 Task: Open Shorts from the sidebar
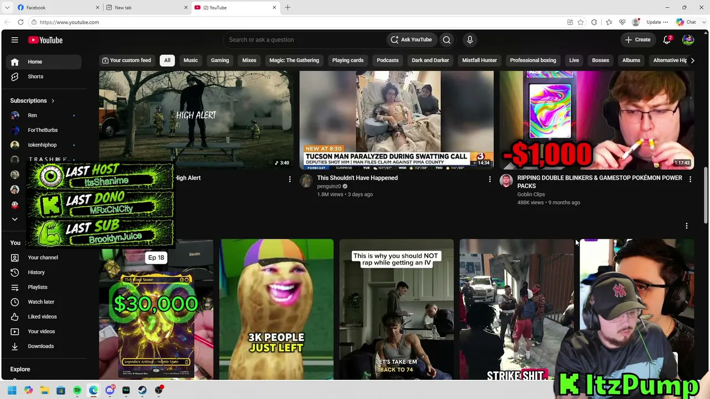(x=35, y=76)
